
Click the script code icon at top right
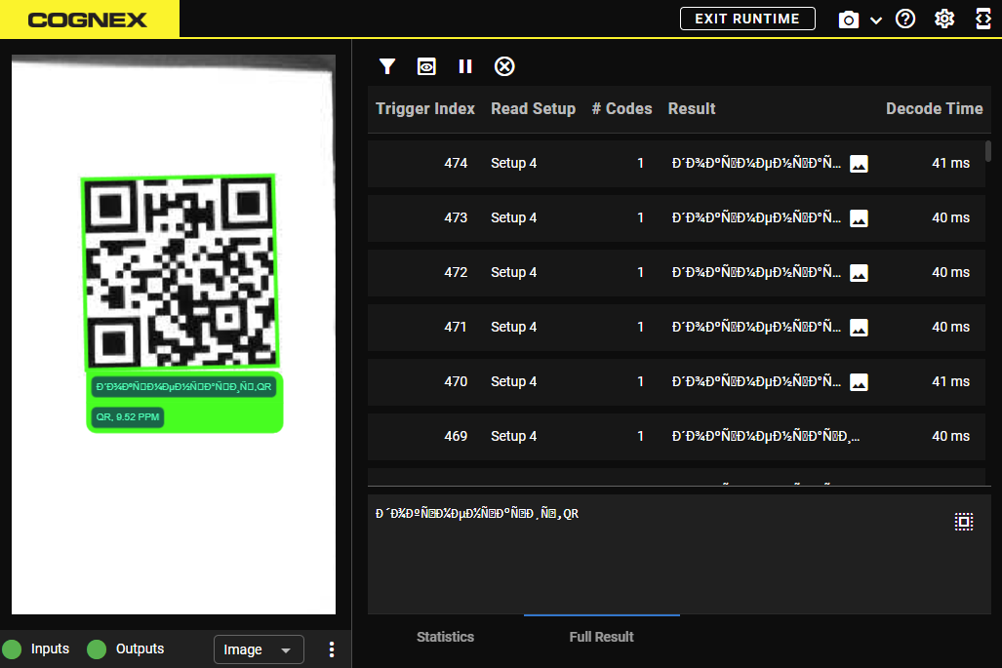(x=982, y=20)
